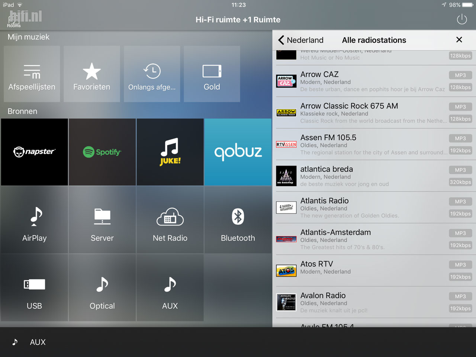Go back to Nederland list
Viewport: 476px width, 357px height.
[x=300, y=40]
